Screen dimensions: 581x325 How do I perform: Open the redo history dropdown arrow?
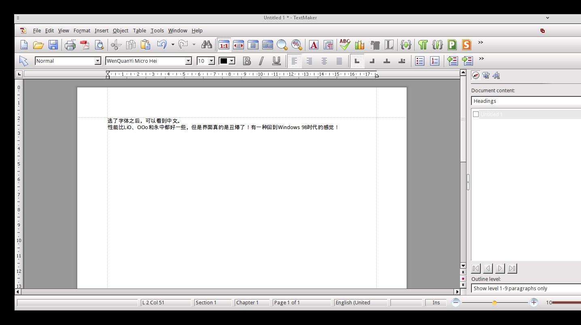tap(194, 45)
